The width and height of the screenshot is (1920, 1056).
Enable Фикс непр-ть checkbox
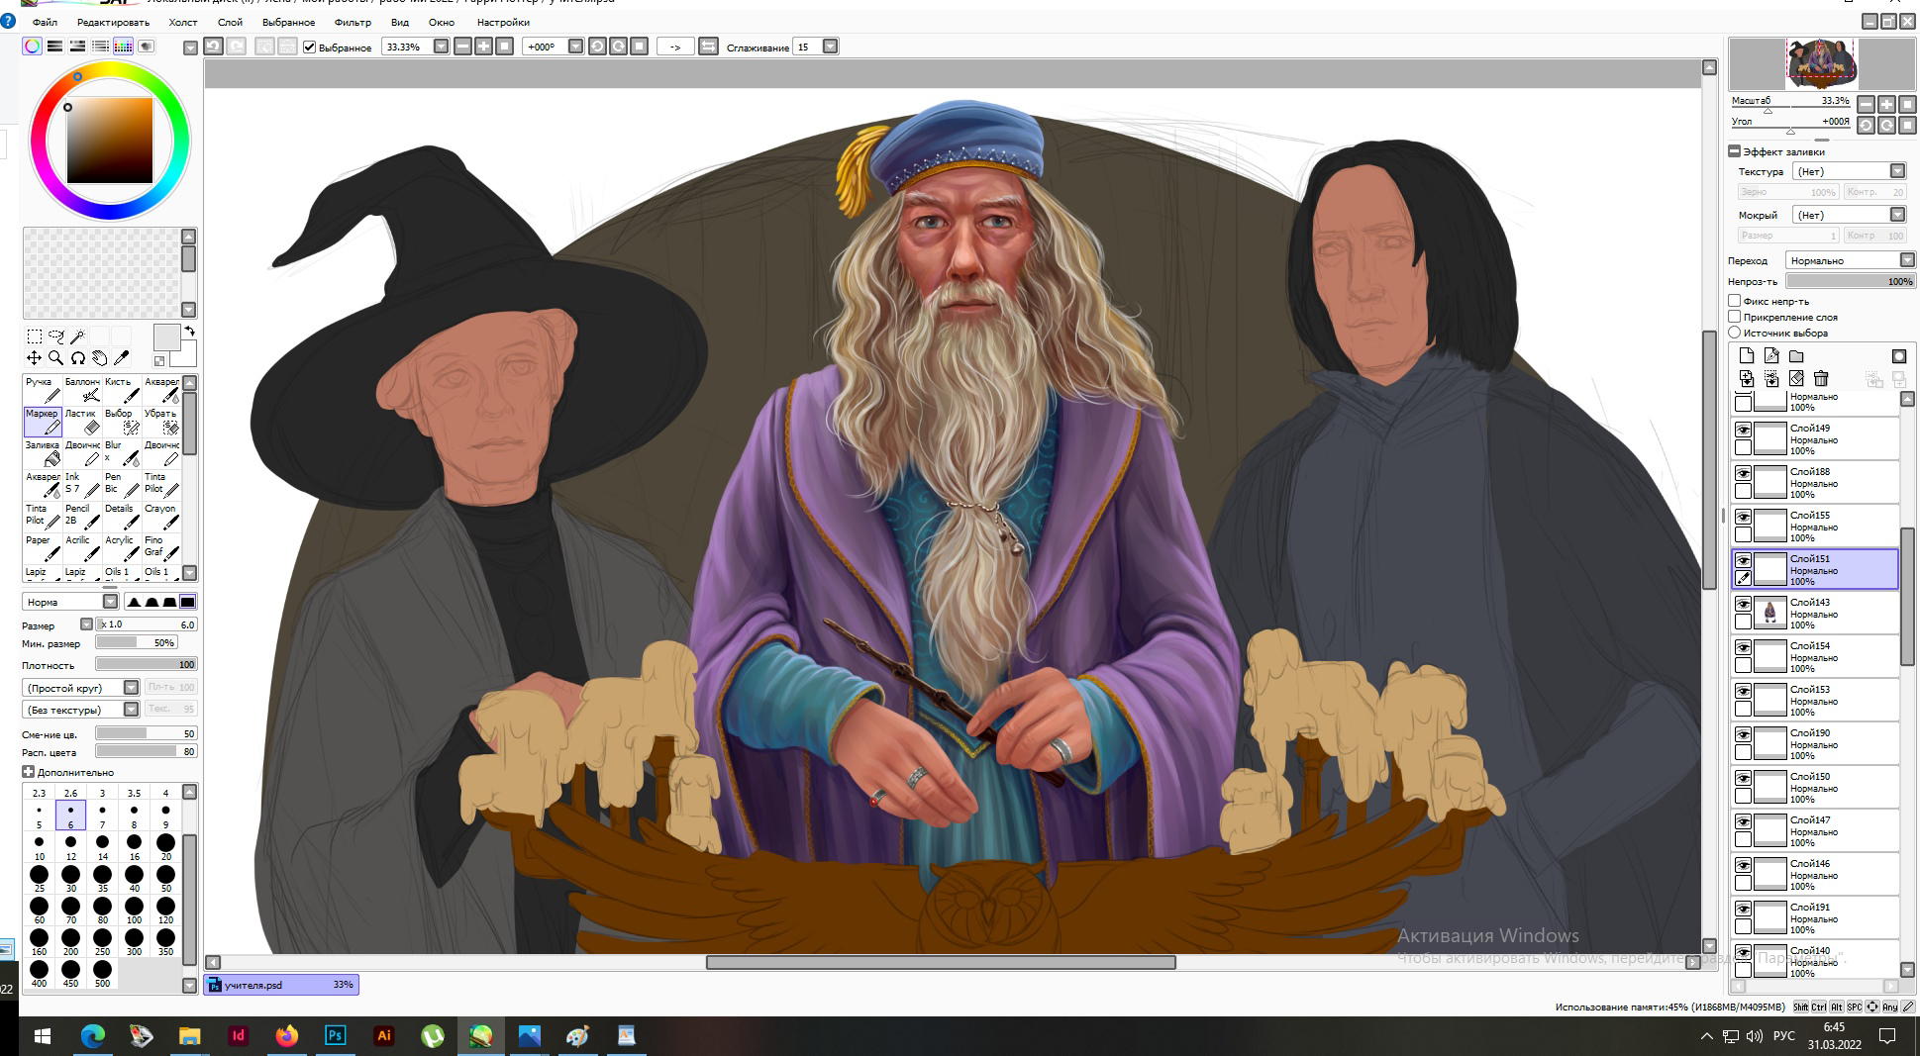[x=1734, y=301]
